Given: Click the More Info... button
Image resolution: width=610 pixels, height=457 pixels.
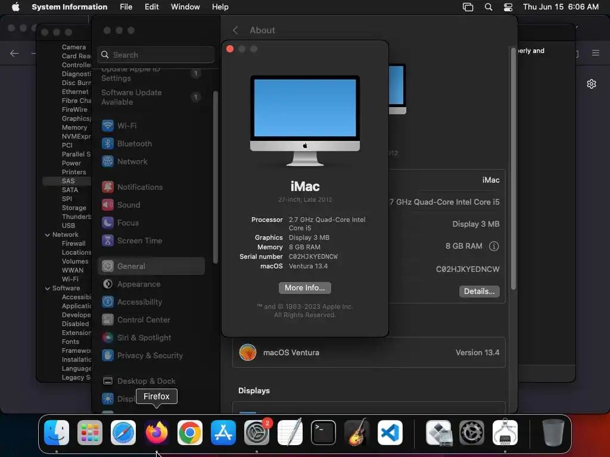Looking at the screenshot, I should point(305,288).
